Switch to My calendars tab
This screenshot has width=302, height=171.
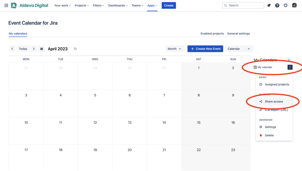click(x=18, y=33)
